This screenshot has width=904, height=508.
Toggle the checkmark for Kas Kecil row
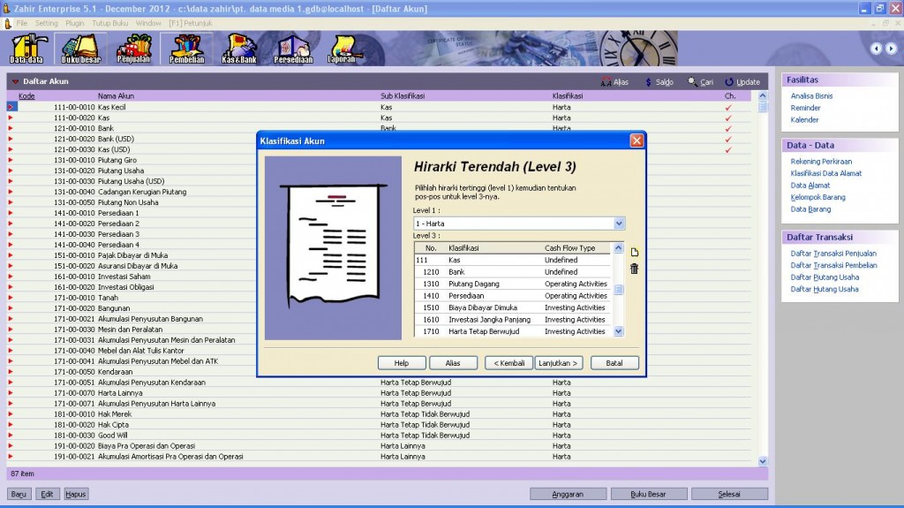click(x=728, y=107)
